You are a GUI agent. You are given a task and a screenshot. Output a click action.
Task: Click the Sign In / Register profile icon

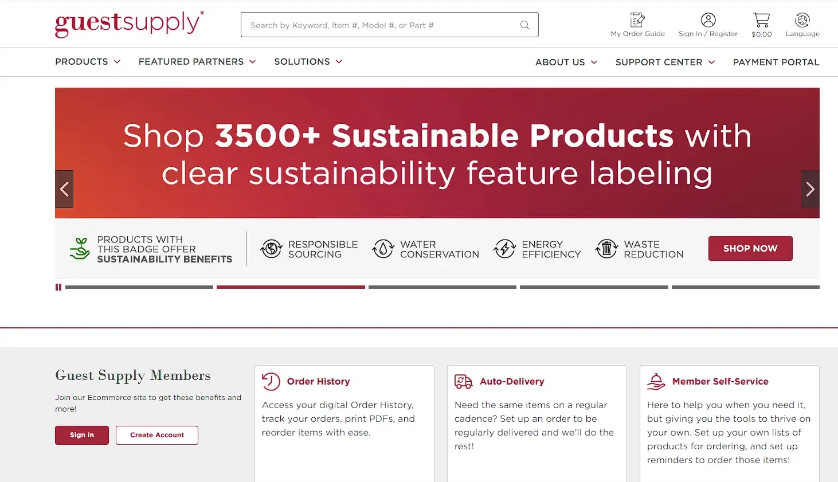pos(708,21)
